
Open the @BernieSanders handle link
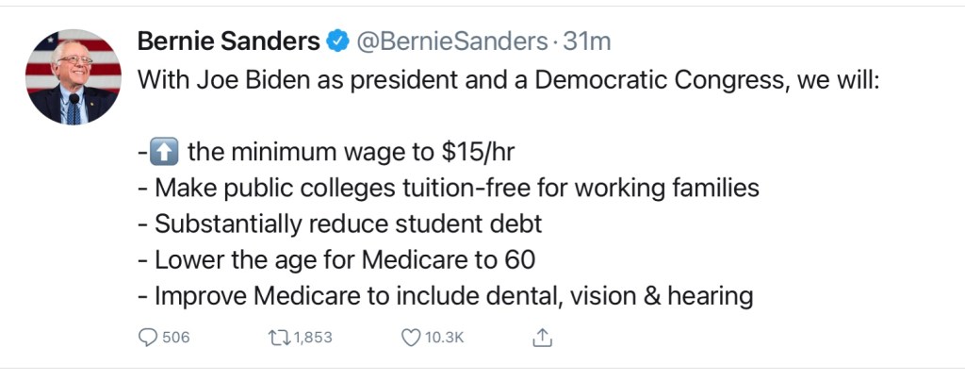coord(450,41)
